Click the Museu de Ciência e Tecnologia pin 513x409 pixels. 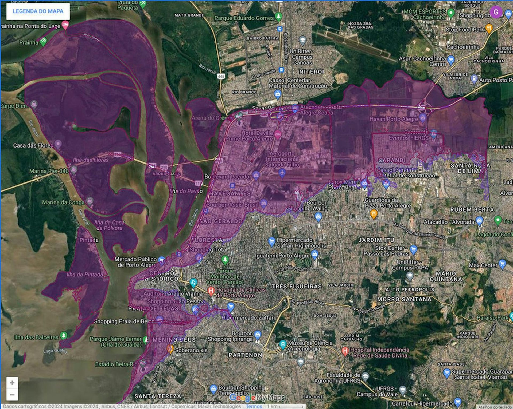coord(283,344)
